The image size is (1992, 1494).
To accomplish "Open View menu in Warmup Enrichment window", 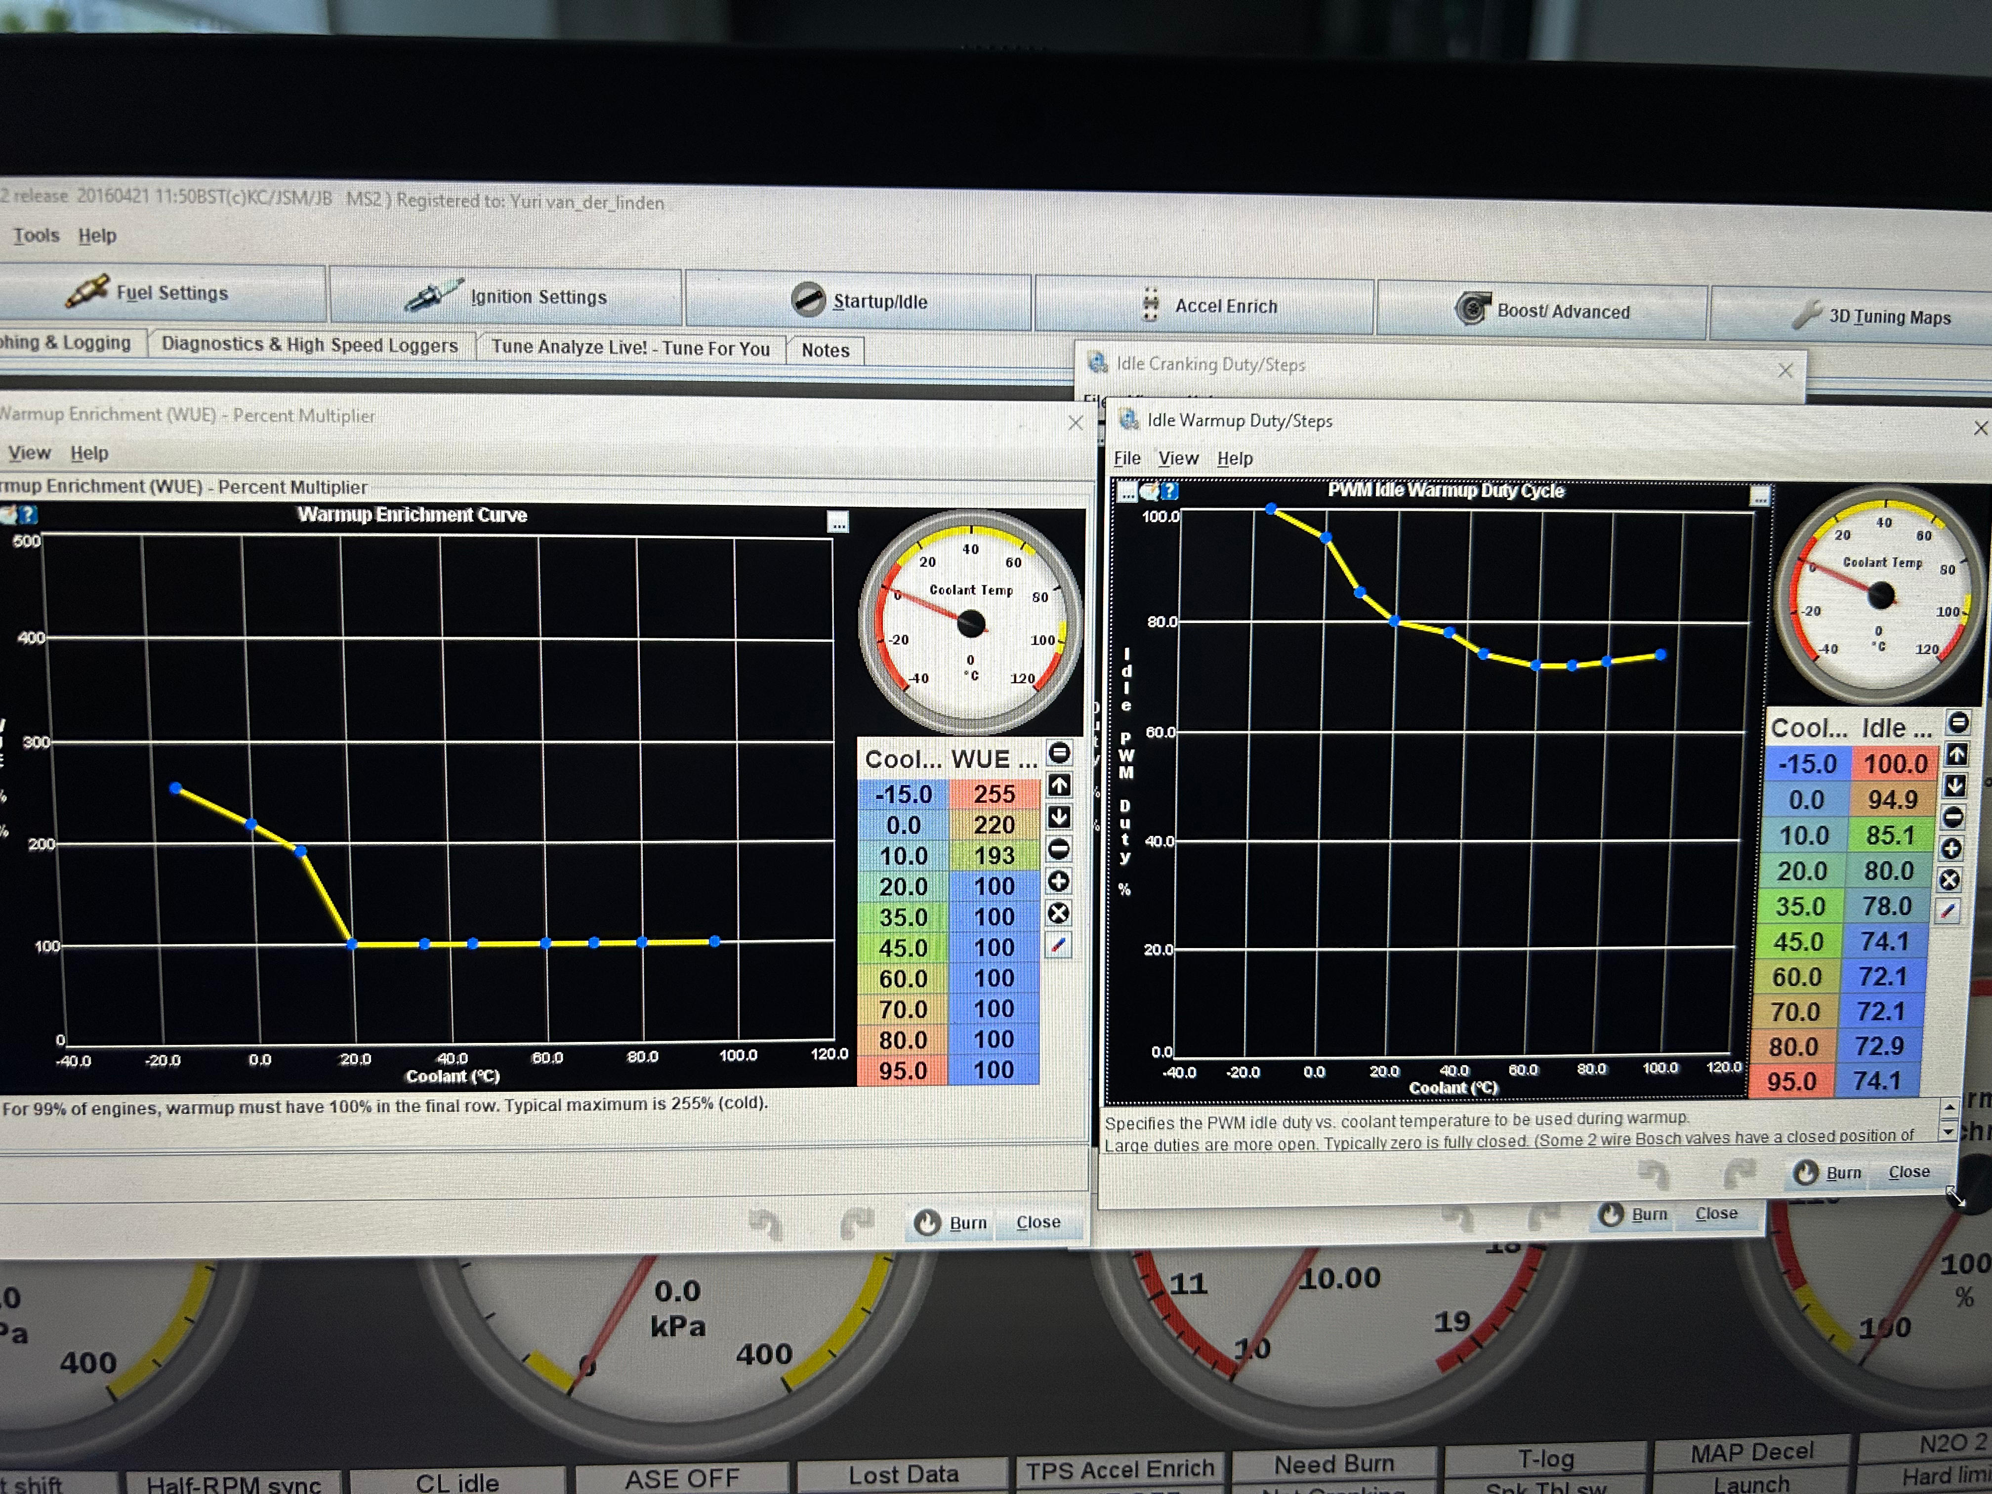I will (30, 452).
